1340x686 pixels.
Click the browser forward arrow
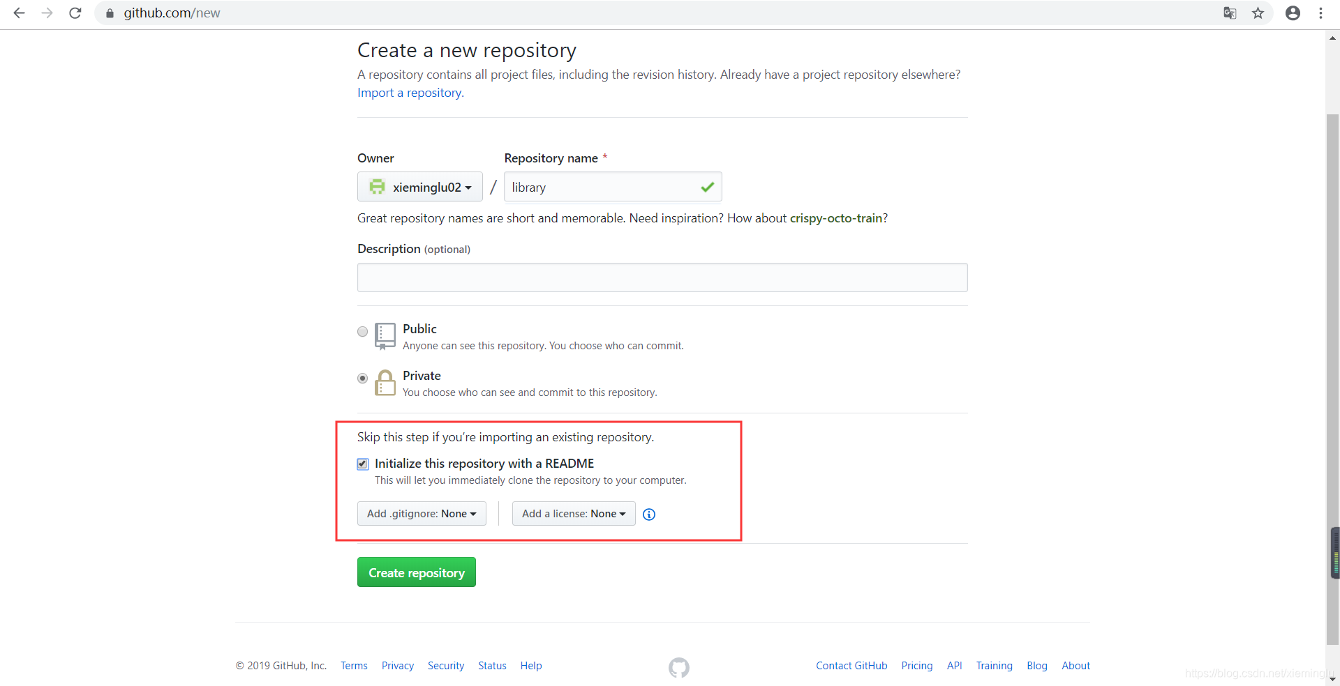pos(47,13)
